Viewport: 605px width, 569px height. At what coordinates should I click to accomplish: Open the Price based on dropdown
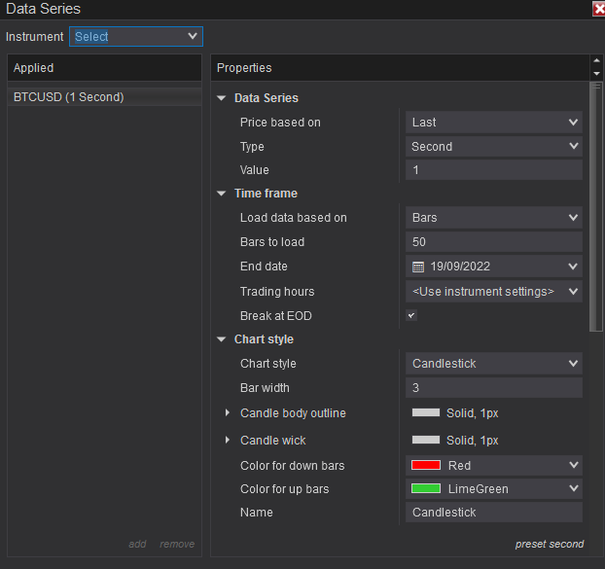pos(493,123)
